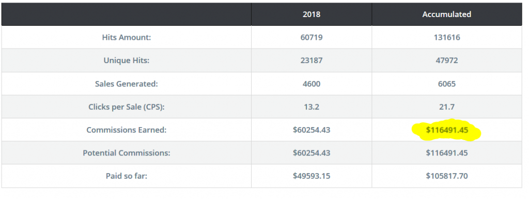Select 2018 paid amount $49593.15
The height and width of the screenshot is (199, 529).
coord(312,176)
